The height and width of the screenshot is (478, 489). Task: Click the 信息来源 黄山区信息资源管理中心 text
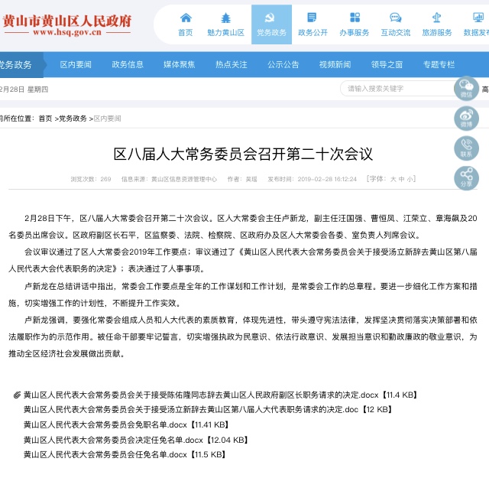[x=169, y=179]
